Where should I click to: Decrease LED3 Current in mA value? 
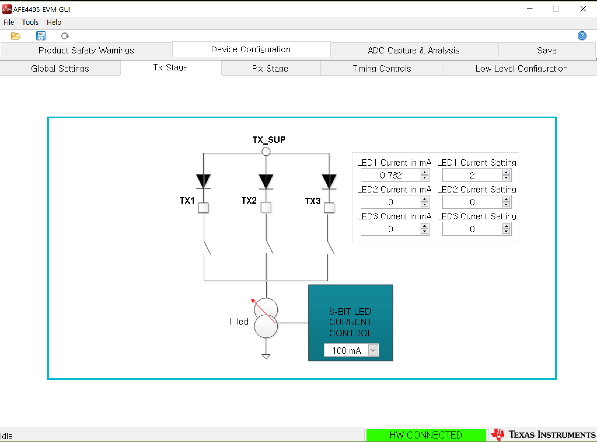click(425, 232)
